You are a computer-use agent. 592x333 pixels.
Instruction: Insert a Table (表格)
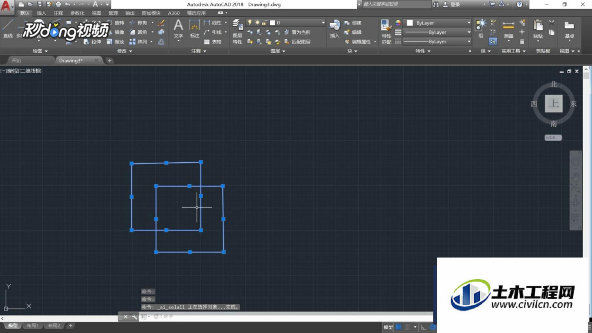[213, 42]
